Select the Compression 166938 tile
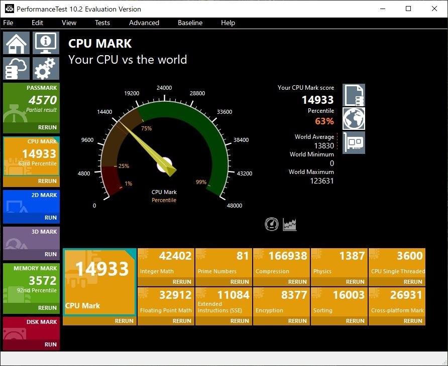This screenshot has height=366, width=448. (281, 263)
